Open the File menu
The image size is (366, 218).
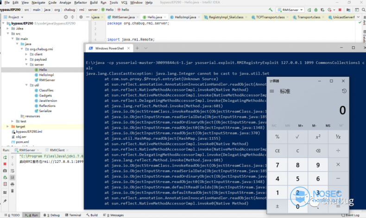tap(7, 2)
